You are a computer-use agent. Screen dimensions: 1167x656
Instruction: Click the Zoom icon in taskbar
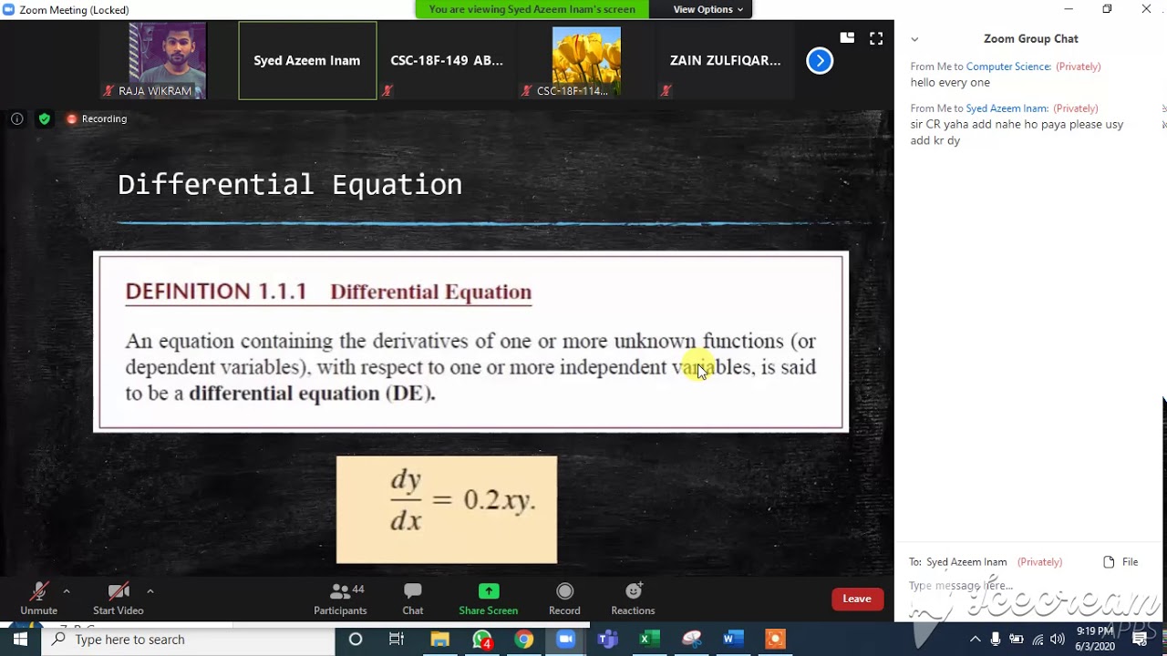[565, 640]
